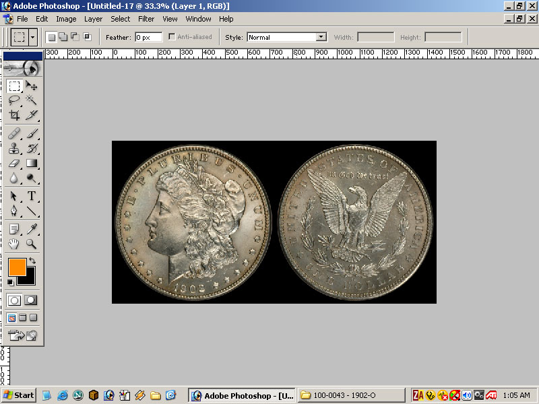Select the Type tool
This screenshot has height=404, width=539.
[31, 196]
